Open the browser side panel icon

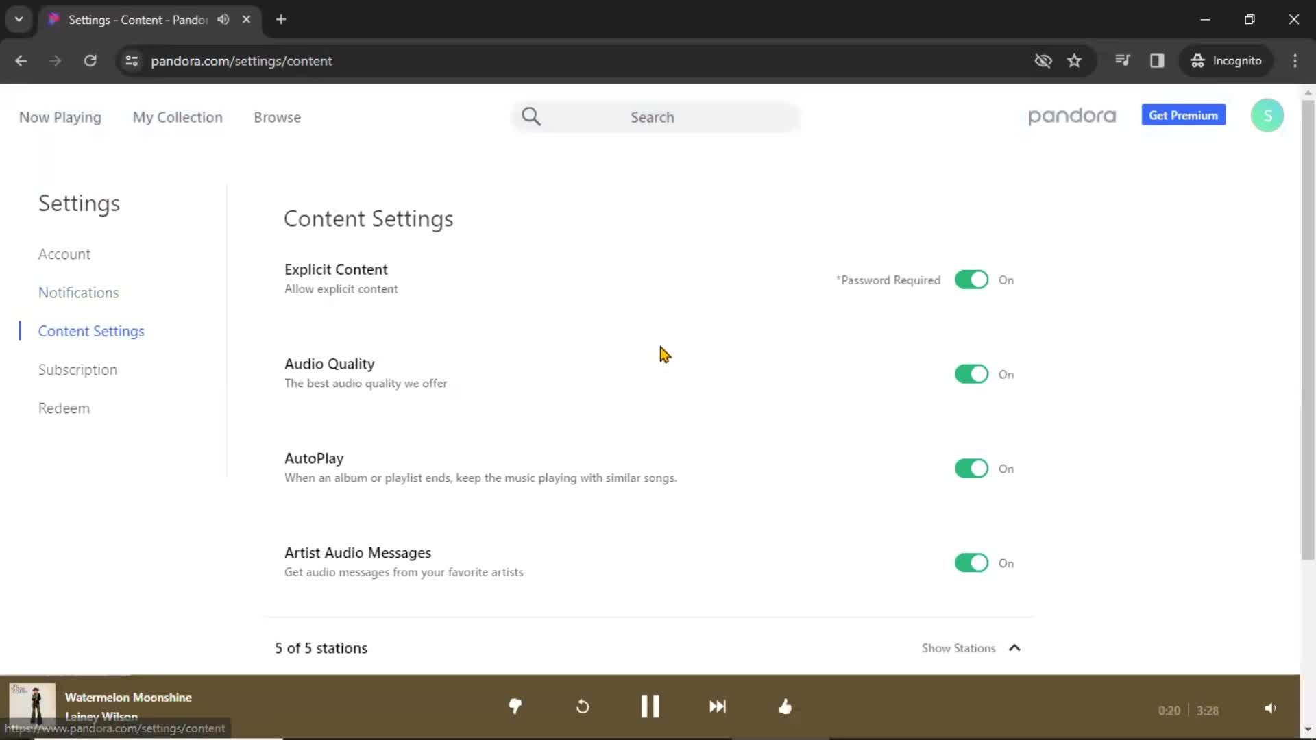[1157, 60]
